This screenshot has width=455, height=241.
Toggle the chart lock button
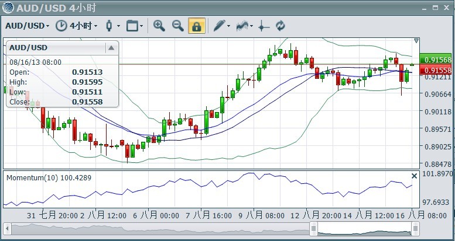pos(197,26)
